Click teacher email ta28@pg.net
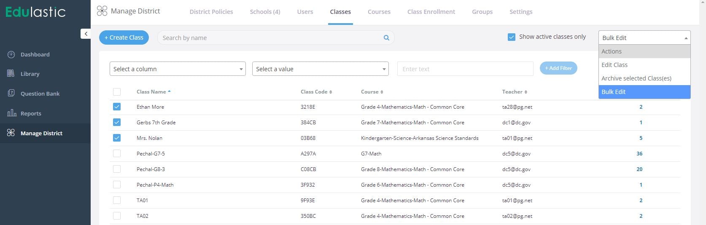Viewport: 706px width, 225px height. (517, 107)
